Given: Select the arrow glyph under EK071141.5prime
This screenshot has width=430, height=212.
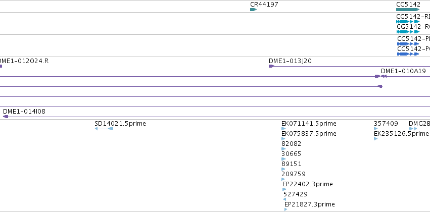Looking at the screenshot, I should (283, 129).
